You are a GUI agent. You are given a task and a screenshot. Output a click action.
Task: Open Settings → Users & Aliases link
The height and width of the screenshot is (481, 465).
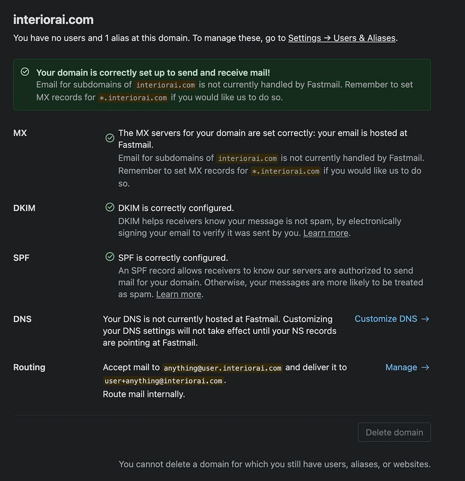(342, 38)
